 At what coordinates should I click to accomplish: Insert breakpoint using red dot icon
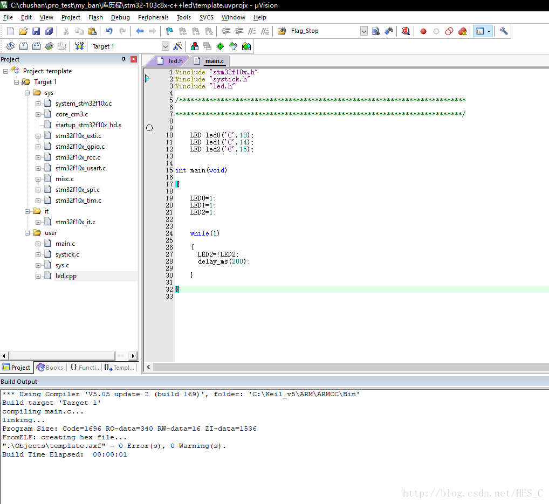coord(423,31)
